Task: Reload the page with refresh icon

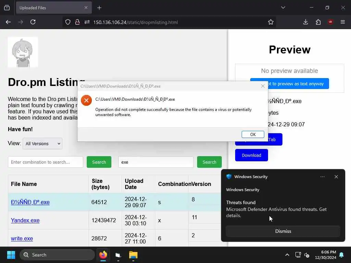Action: pos(33,22)
